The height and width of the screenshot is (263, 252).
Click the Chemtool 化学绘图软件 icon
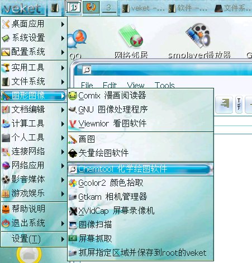click(x=73, y=169)
